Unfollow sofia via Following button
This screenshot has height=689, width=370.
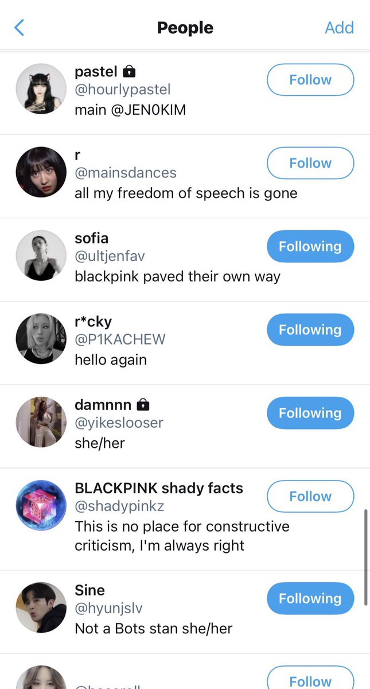click(310, 246)
